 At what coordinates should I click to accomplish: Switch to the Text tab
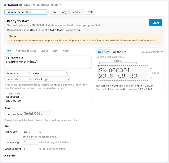tap(9, 51)
